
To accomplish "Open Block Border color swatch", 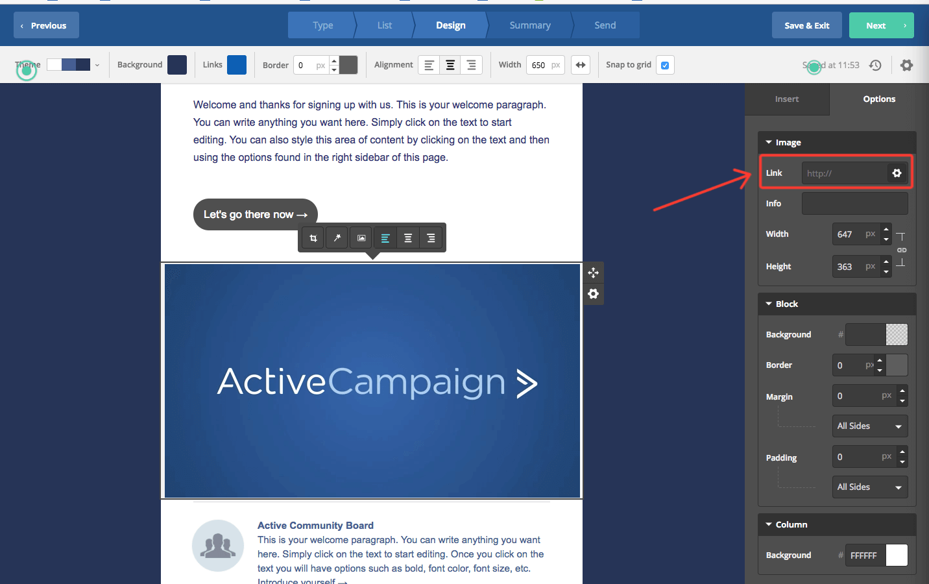I will click(897, 365).
